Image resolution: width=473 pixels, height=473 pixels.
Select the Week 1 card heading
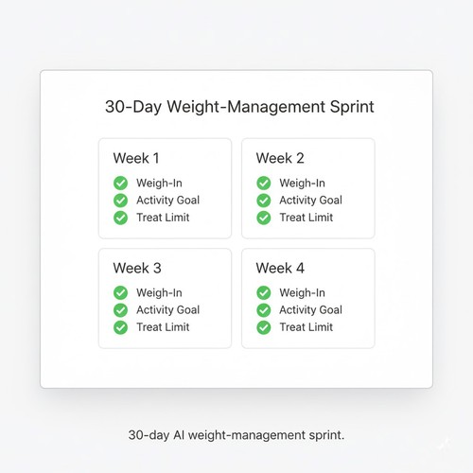pyautogui.click(x=136, y=158)
